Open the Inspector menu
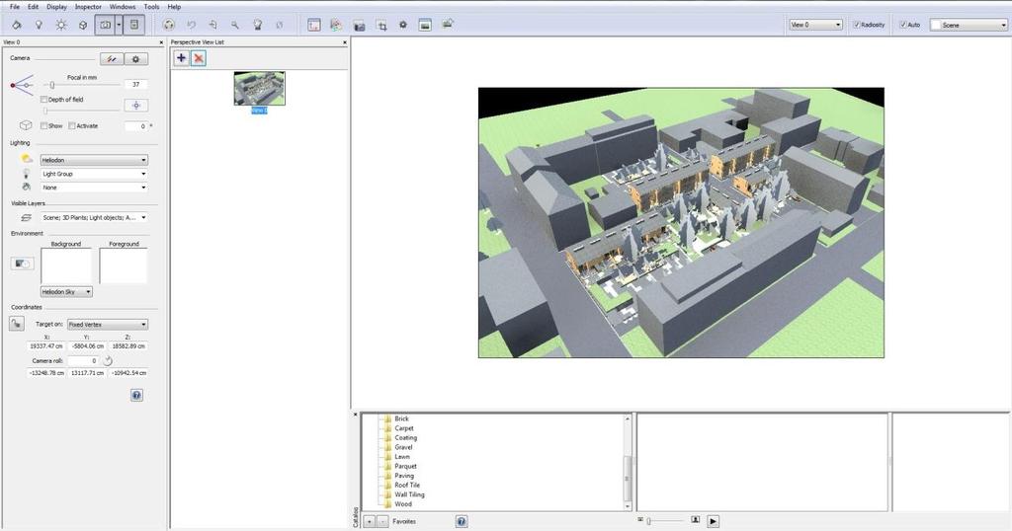Screen dimensions: 1012x531 pyautogui.click(x=88, y=7)
